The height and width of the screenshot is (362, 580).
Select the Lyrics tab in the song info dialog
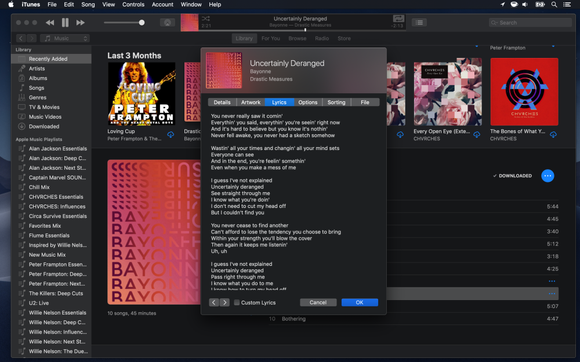pos(280,103)
